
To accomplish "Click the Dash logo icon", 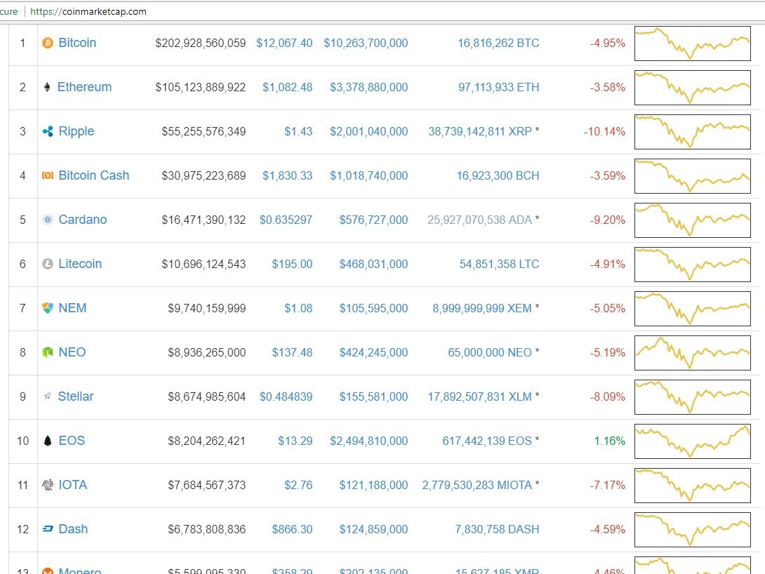I will [x=47, y=529].
